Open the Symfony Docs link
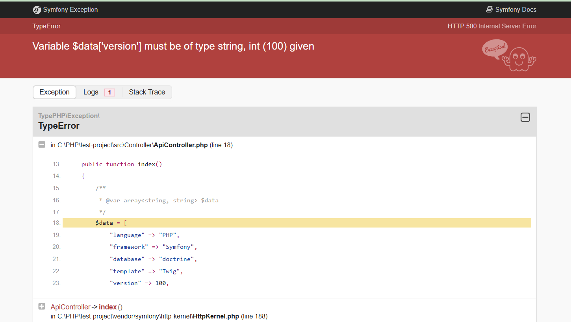Viewport: 571px width, 322px height. (x=511, y=10)
